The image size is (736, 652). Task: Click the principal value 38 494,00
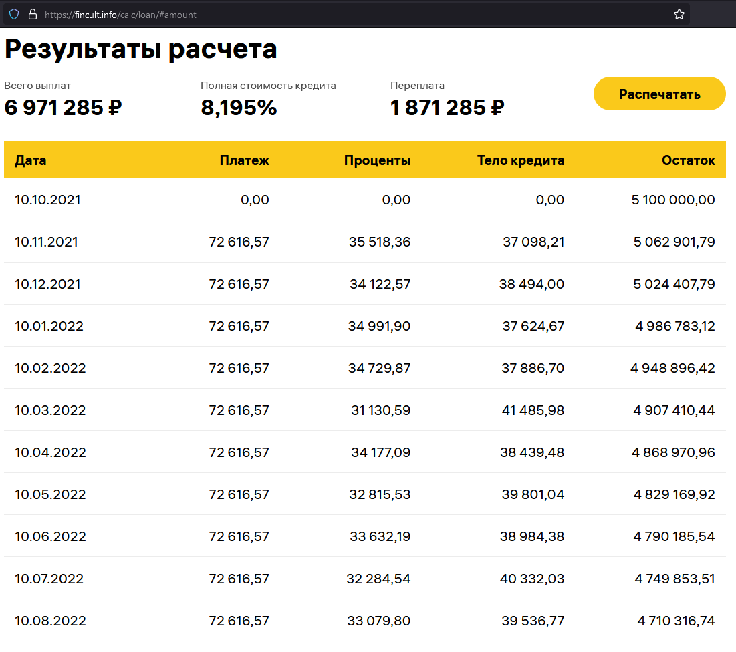pyautogui.click(x=532, y=285)
